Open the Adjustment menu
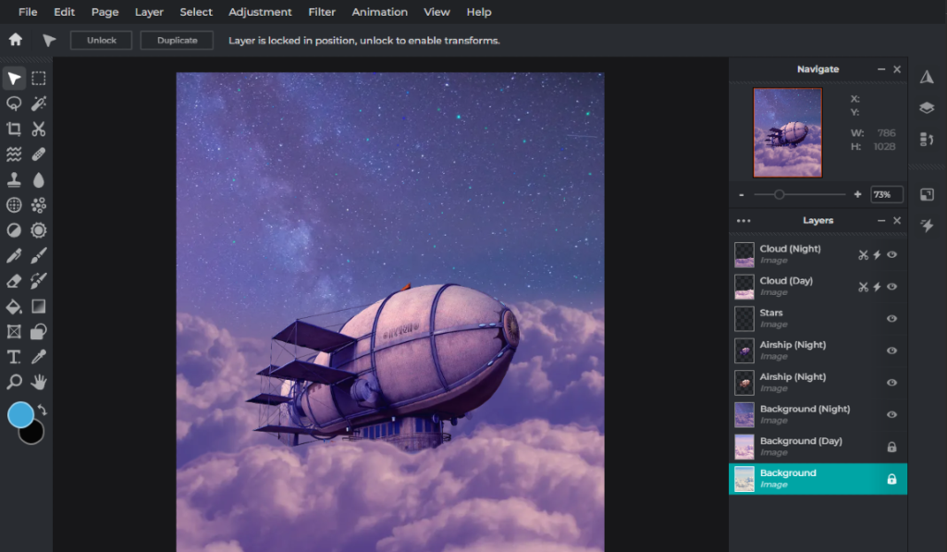 pos(260,11)
